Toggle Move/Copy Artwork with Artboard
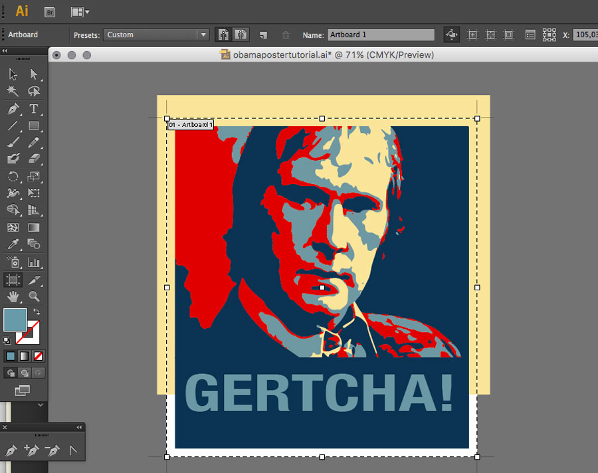Screen dimensions: 598x473 451,35
